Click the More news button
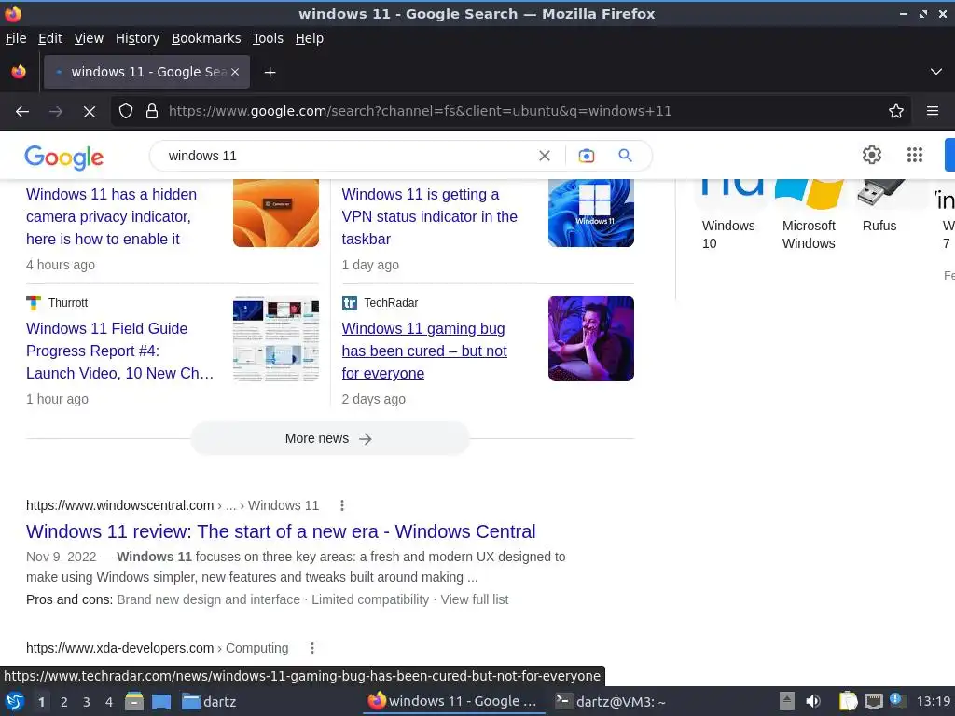This screenshot has width=955, height=716. 329,438
